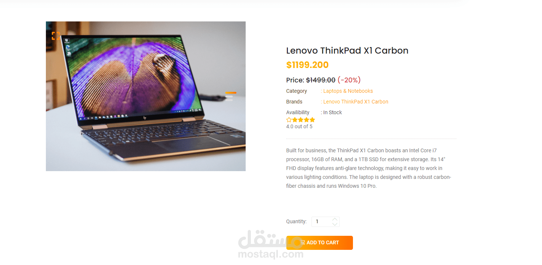
Task: Decrease quantity with the down arrow
Action: 335,224
